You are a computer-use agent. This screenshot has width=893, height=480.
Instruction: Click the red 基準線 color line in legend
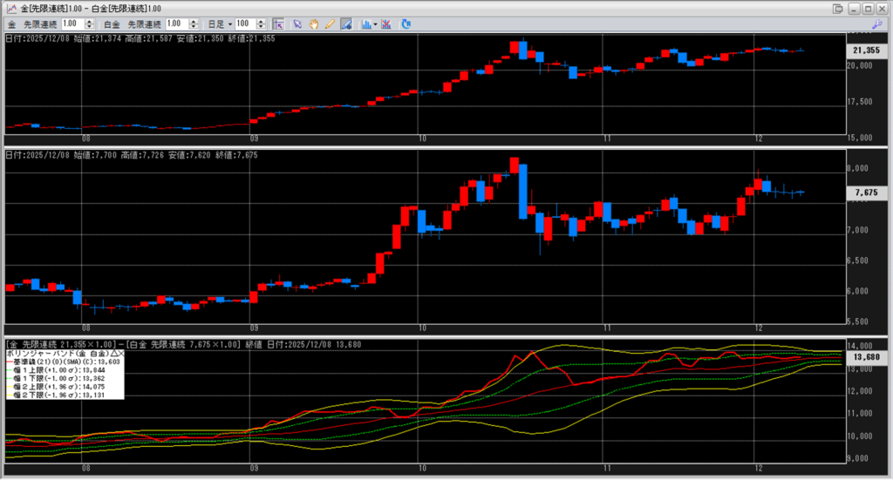[10, 362]
